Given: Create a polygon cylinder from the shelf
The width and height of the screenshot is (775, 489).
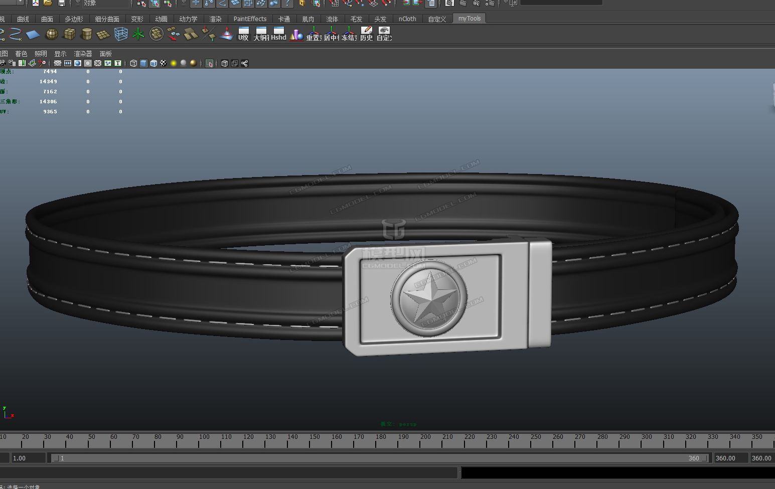Looking at the screenshot, I should coord(86,34).
